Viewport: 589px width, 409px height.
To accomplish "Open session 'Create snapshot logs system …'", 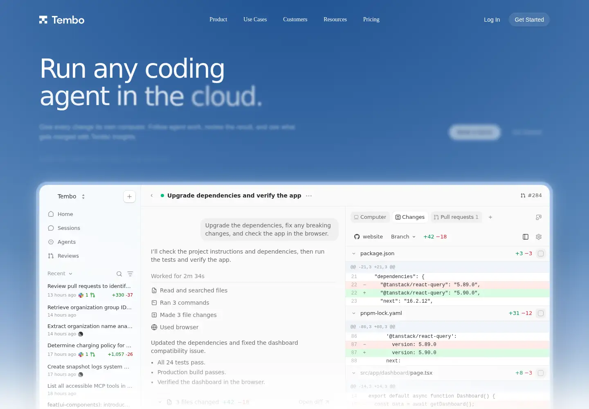I will tap(90, 370).
